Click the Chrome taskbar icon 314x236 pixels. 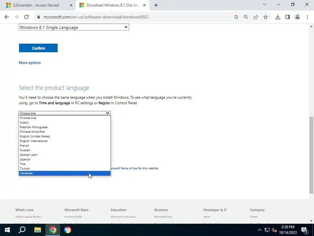tap(53, 230)
